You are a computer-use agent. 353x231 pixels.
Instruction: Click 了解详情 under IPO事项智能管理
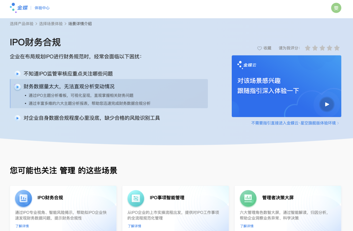click(134, 226)
